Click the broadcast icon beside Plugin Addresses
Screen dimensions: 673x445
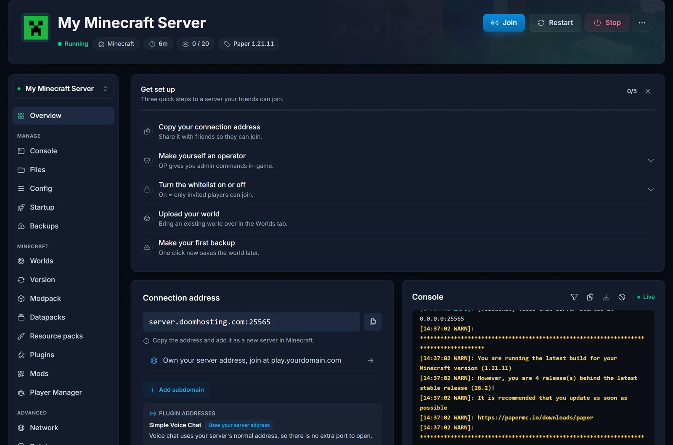152,413
